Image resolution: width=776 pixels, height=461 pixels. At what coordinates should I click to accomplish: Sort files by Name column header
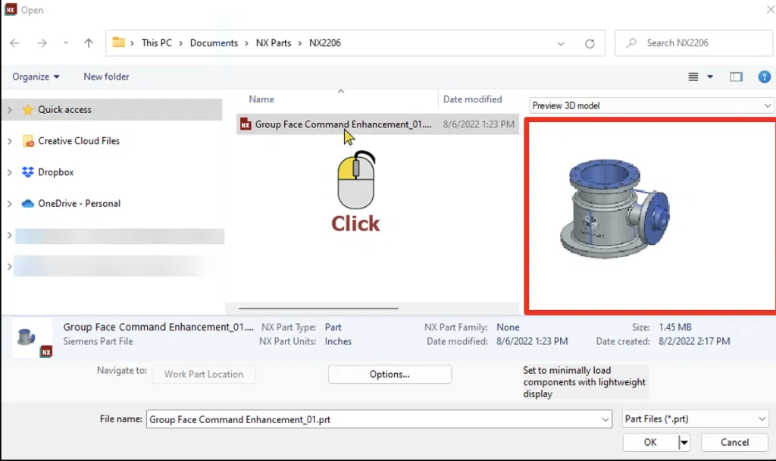coord(261,99)
